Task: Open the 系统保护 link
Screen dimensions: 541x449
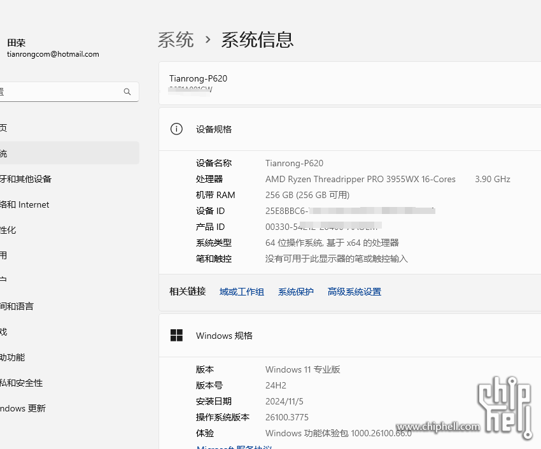Action: 296,292
